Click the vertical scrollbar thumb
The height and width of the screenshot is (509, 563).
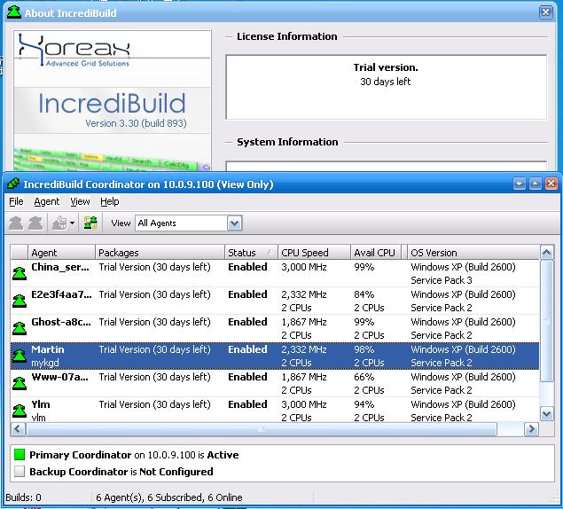[546, 322]
